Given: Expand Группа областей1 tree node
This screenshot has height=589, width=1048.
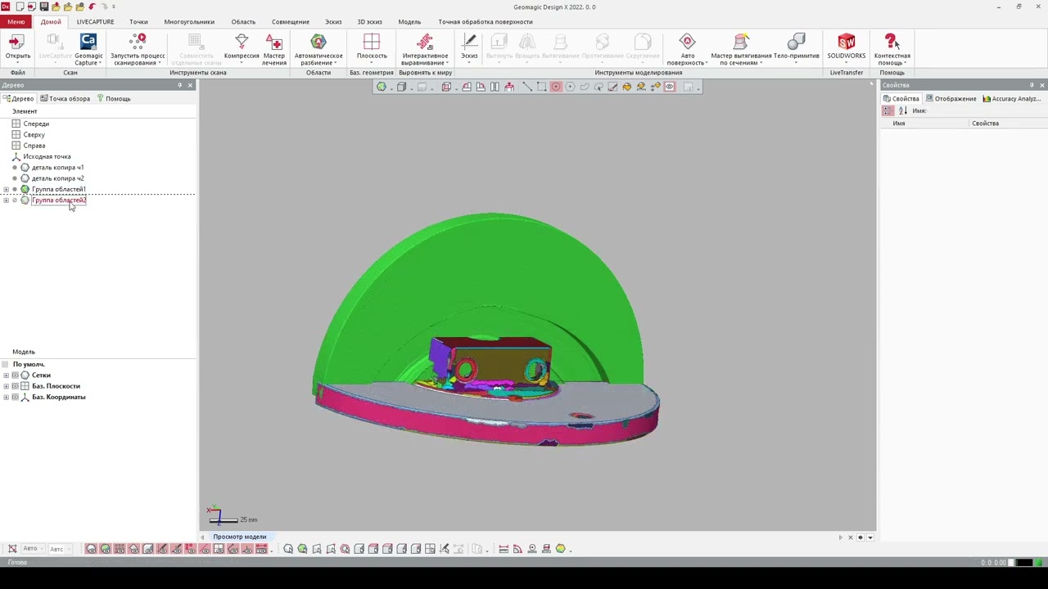Looking at the screenshot, I should tap(6, 190).
